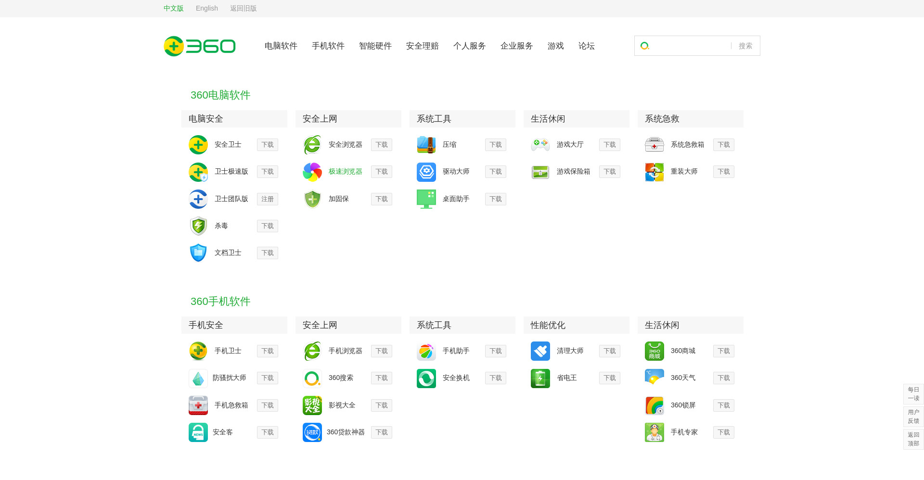Click the 文档卫士 blue shield icon
Image resolution: width=924 pixels, height=480 pixels.
click(x=198, y=253)
